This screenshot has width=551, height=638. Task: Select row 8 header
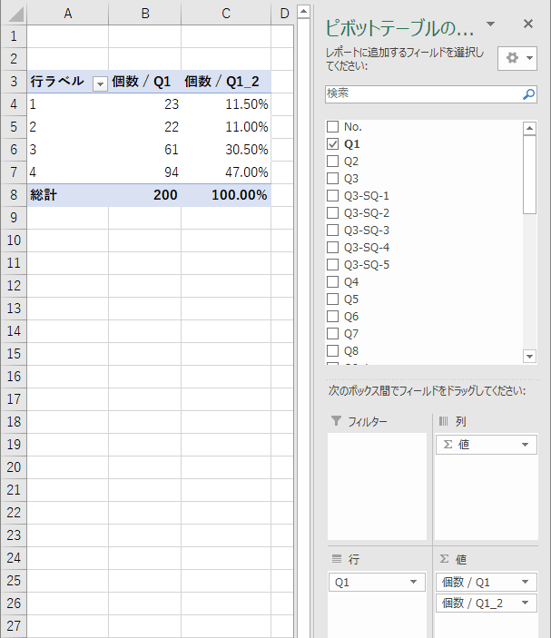click(x=13, y=195)
